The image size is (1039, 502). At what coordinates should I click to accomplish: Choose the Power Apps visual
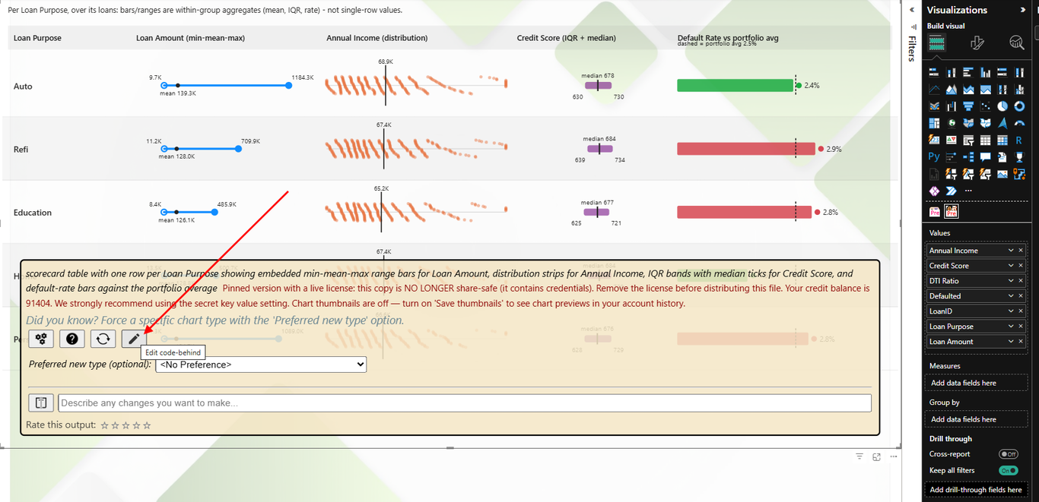934,191
